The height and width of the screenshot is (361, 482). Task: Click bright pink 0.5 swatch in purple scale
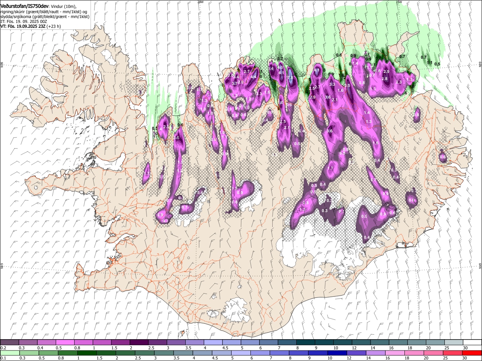[x=65, y=342]
